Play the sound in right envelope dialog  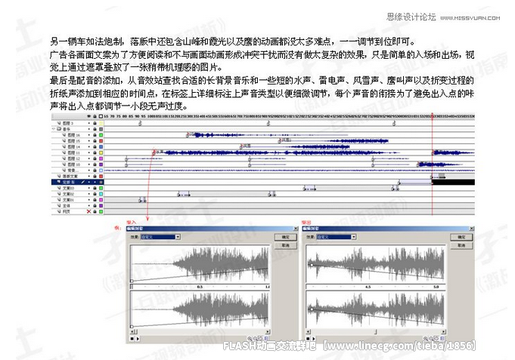pos(314,339)
